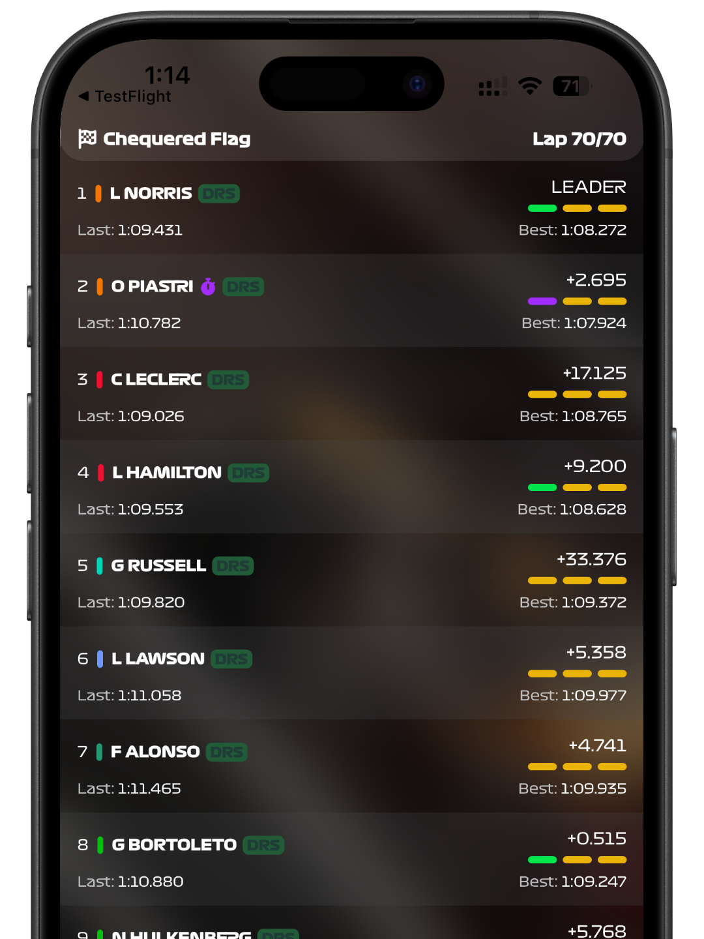This screenshot has height=939, width=704.
Task: Tap Lawson's blue team color marker
Action: (x=100, y=659)
